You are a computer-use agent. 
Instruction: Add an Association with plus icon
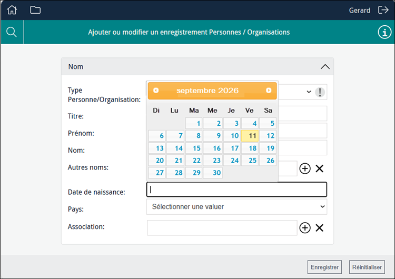305,227
